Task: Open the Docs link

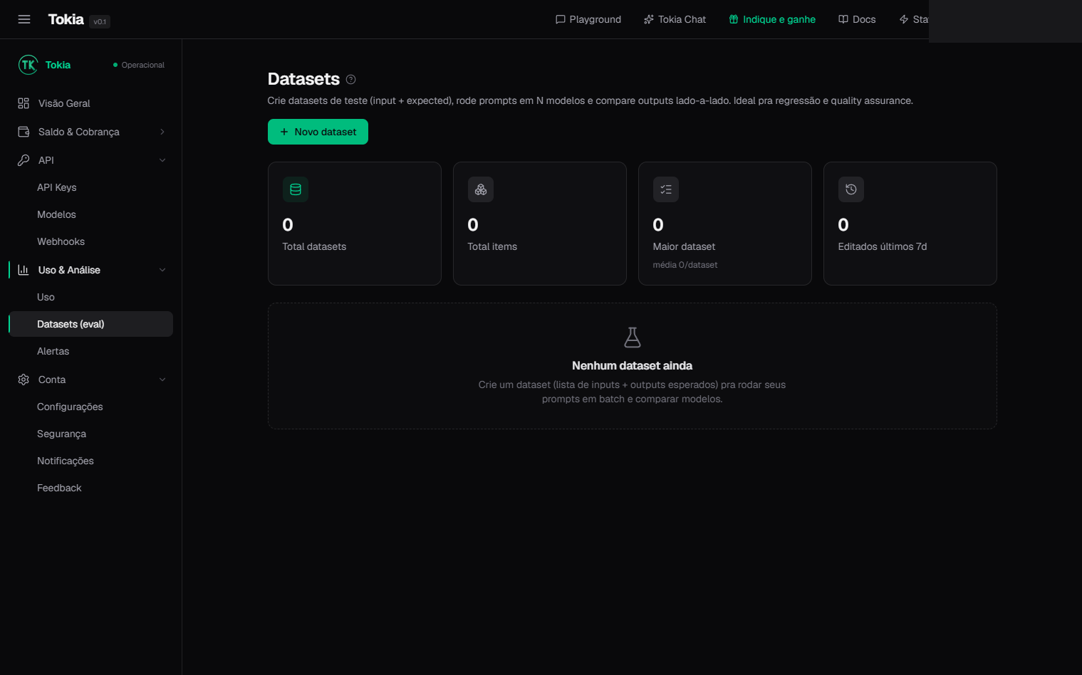Action: tap(857, 19)
